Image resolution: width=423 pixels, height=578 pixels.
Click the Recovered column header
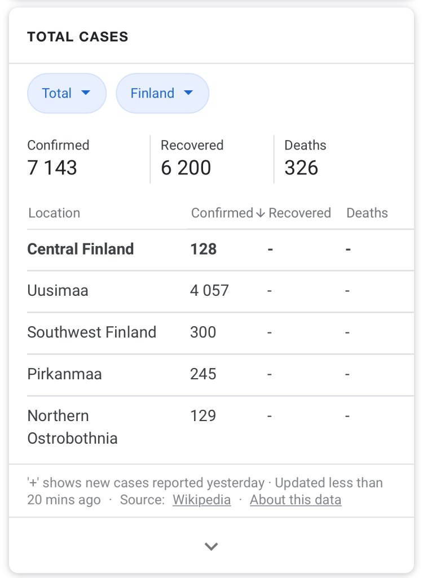pos(299,213)
